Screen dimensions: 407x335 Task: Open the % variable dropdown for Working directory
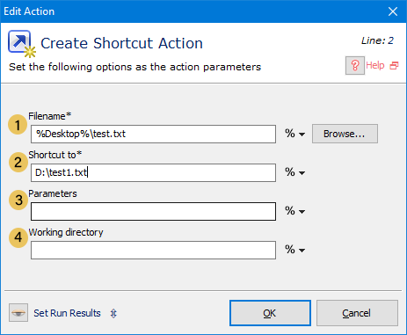point(294,250)
